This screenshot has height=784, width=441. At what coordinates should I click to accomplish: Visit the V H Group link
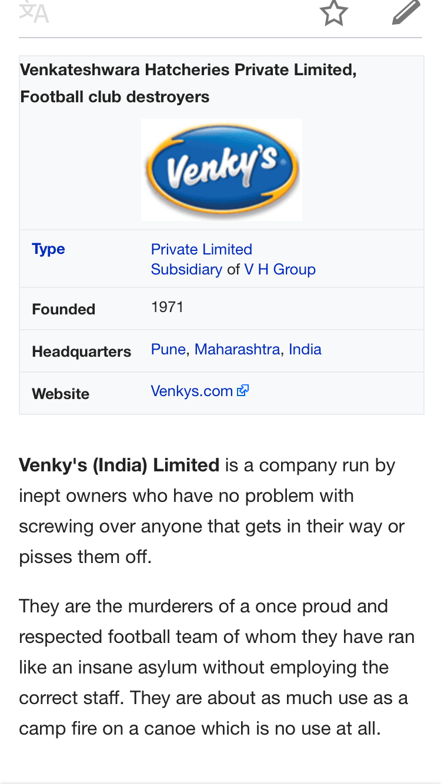280,269
